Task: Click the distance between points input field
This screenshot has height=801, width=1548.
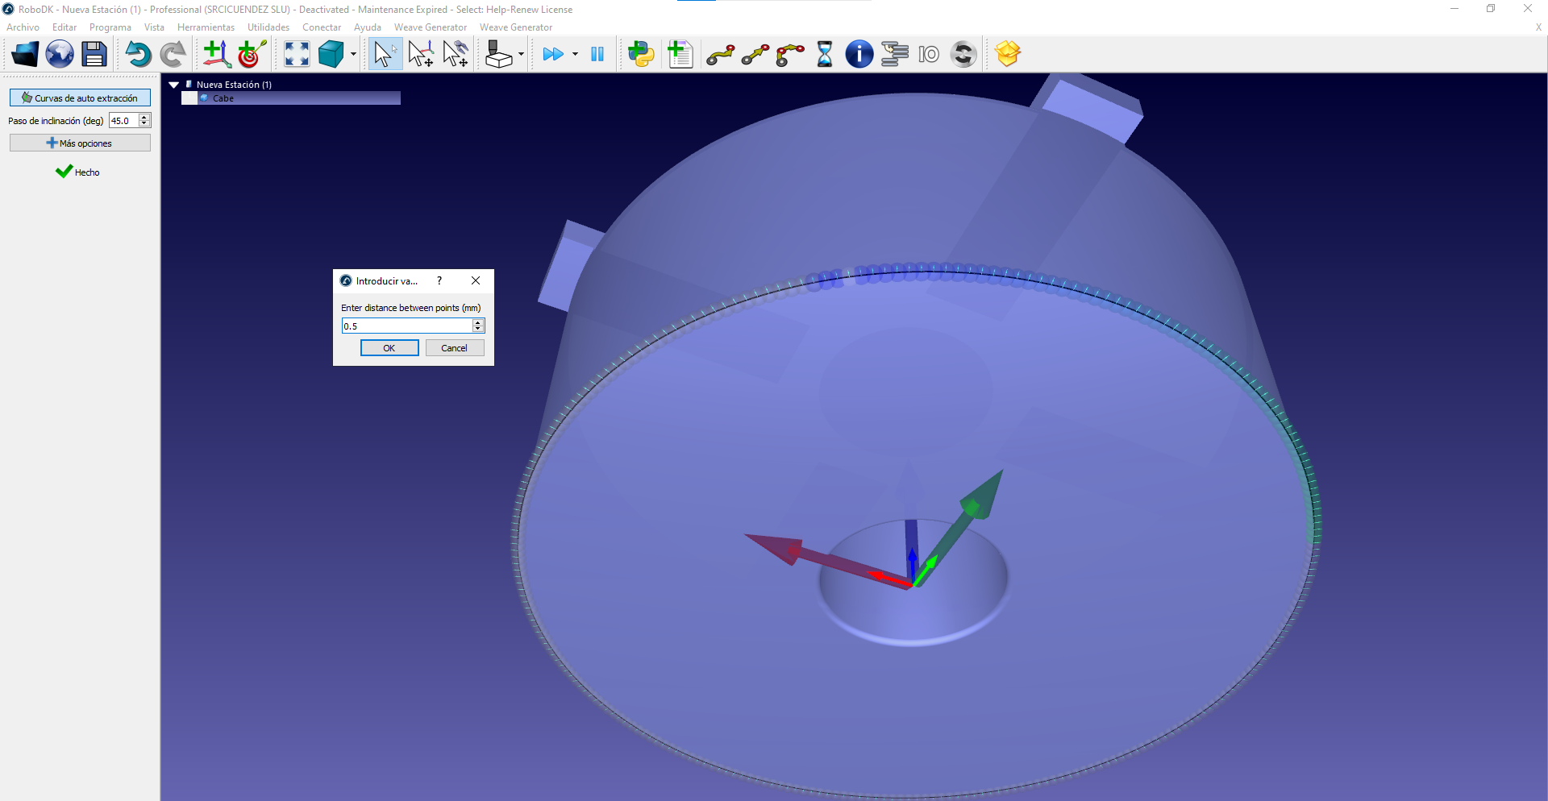Action: coord(406,326)
